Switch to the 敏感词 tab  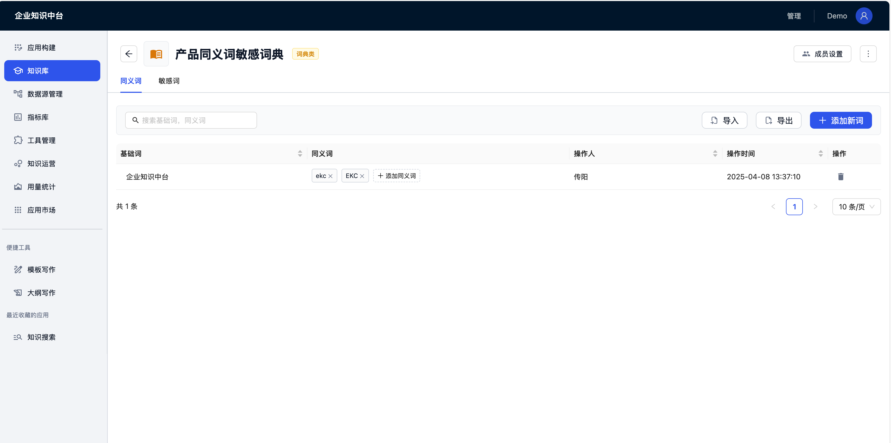point(169,81)
